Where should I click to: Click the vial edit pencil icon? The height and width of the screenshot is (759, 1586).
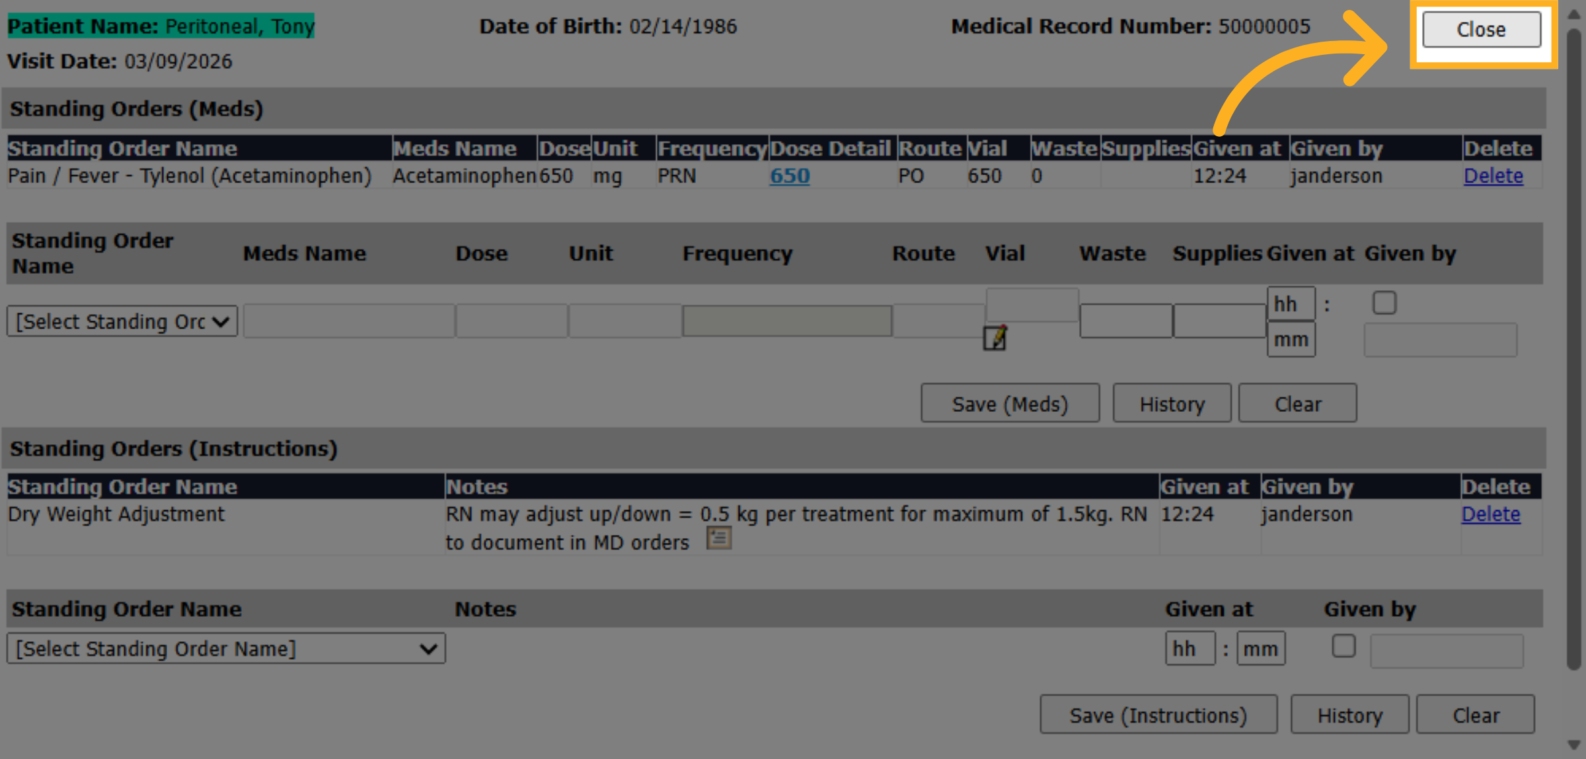(x=995, y=338)
